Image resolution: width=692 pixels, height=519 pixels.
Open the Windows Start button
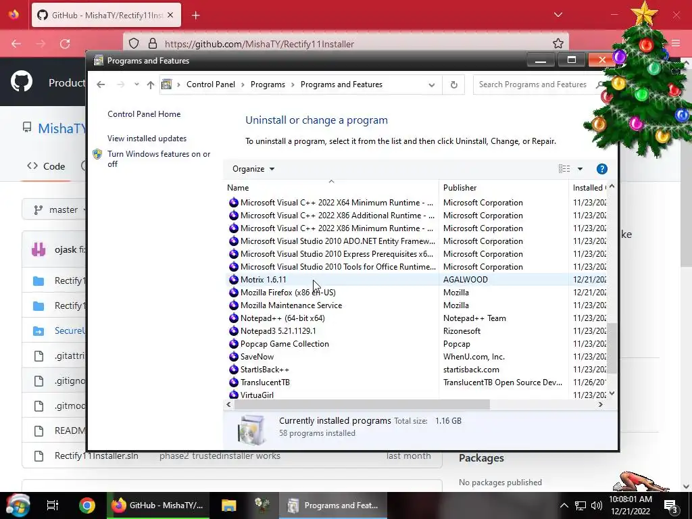point(16,505)
